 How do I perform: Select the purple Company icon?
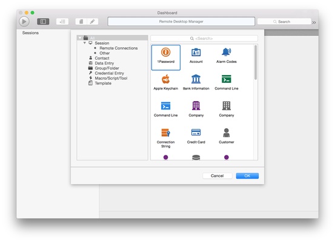196,106
